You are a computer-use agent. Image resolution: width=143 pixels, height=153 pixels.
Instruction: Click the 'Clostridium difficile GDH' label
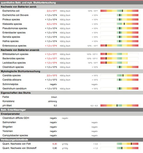[16, 118]
